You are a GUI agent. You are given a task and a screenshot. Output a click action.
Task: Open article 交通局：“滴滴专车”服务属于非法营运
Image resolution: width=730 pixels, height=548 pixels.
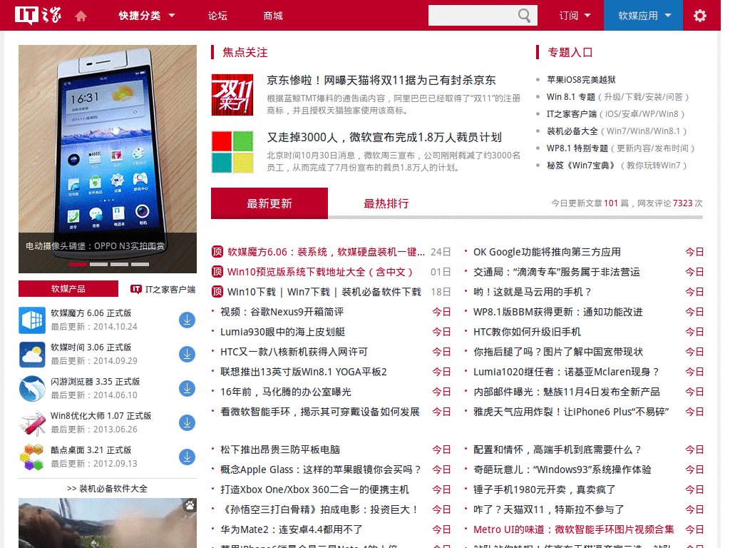click(x=556, y=272)
